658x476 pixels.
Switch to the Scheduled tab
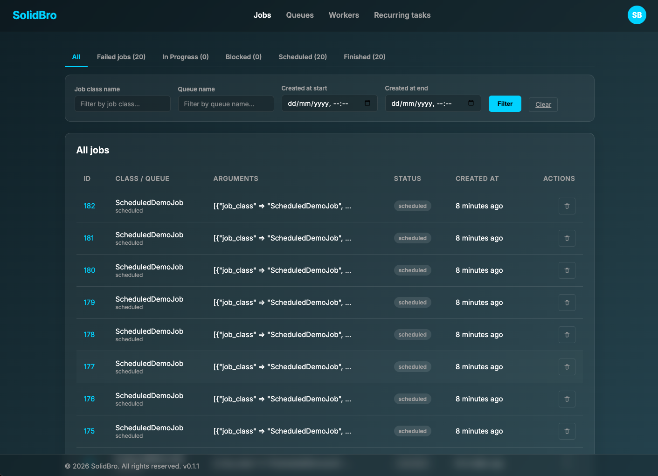pyautogui.click(x=302, y=56)
